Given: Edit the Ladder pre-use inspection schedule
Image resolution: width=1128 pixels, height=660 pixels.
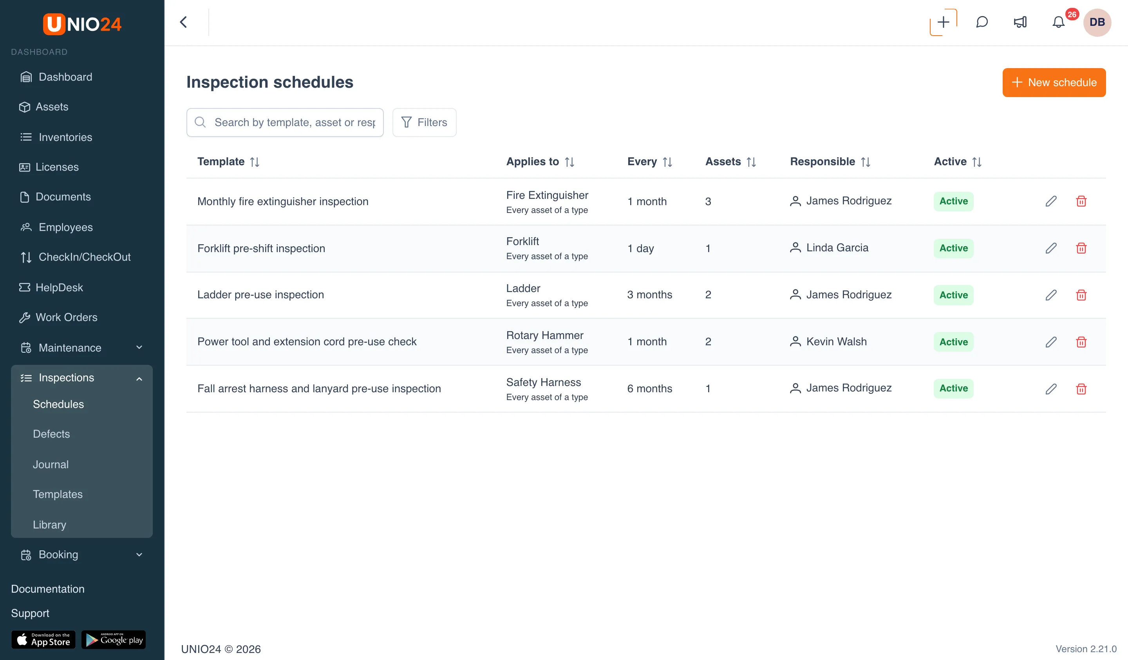Looking at the screenshot, I should 1051,295.
